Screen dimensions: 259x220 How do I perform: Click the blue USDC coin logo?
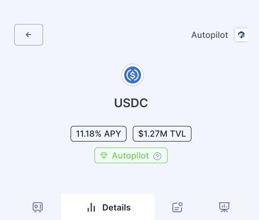[x=133, y=75]
